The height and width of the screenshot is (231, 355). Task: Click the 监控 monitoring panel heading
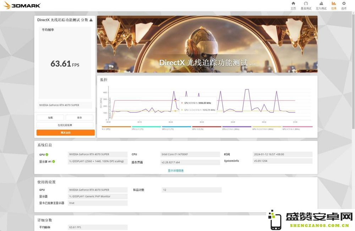point(104,79)
